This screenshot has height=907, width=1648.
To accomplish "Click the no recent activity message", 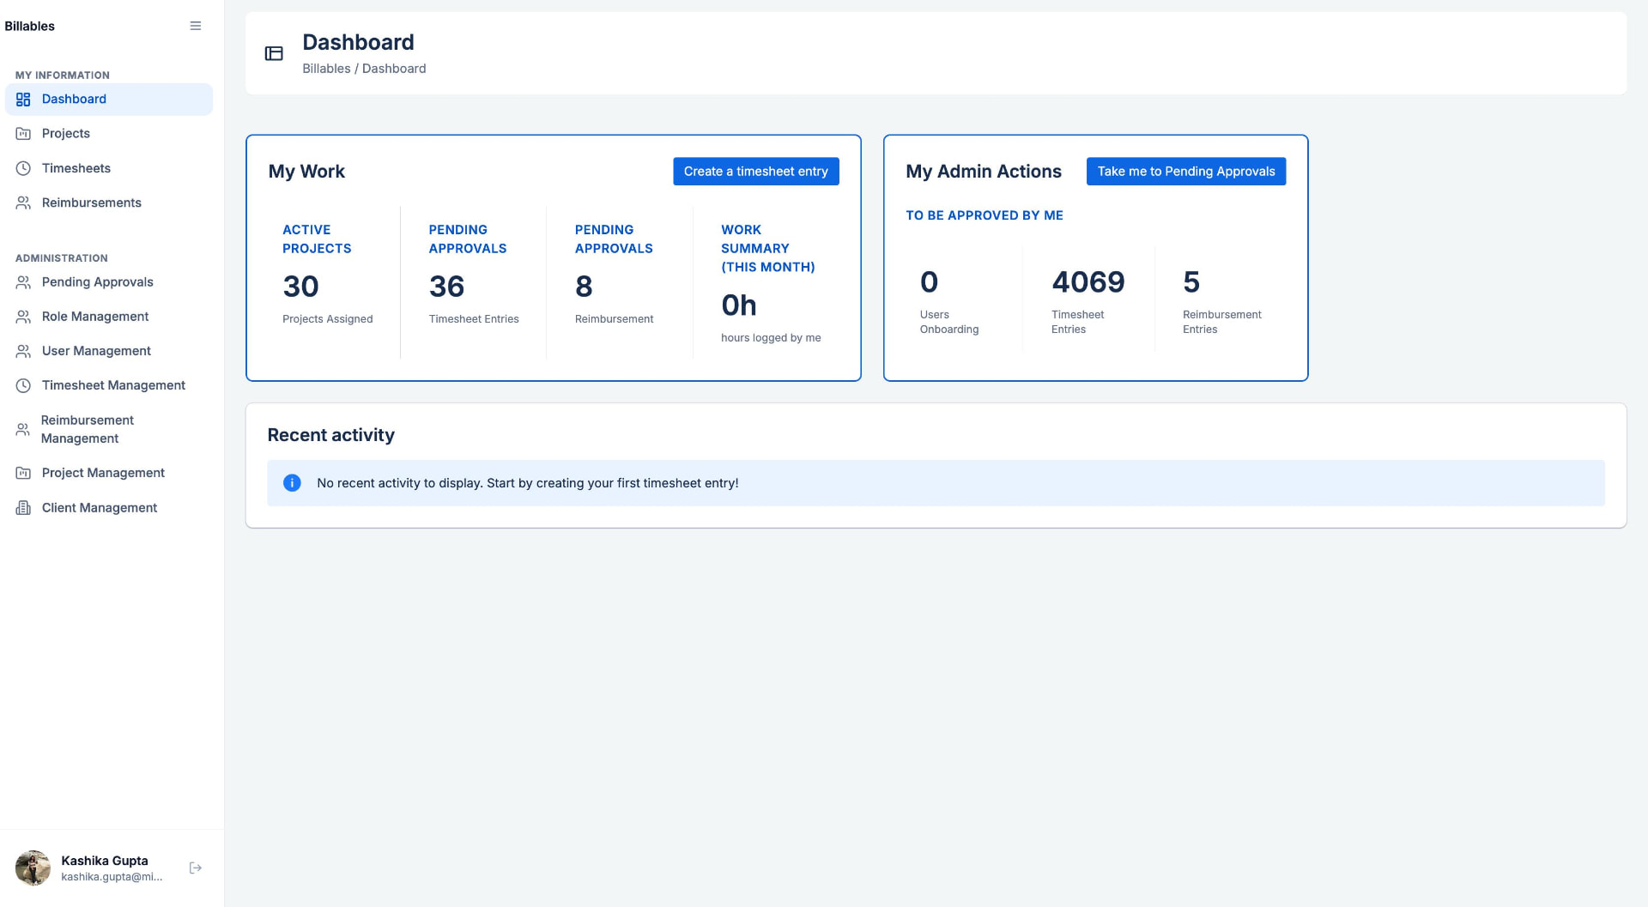I will (x=527, y=483).
